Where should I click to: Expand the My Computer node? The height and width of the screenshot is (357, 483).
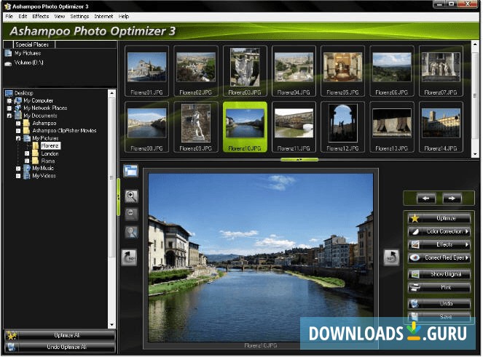click(x=9, y=100)
